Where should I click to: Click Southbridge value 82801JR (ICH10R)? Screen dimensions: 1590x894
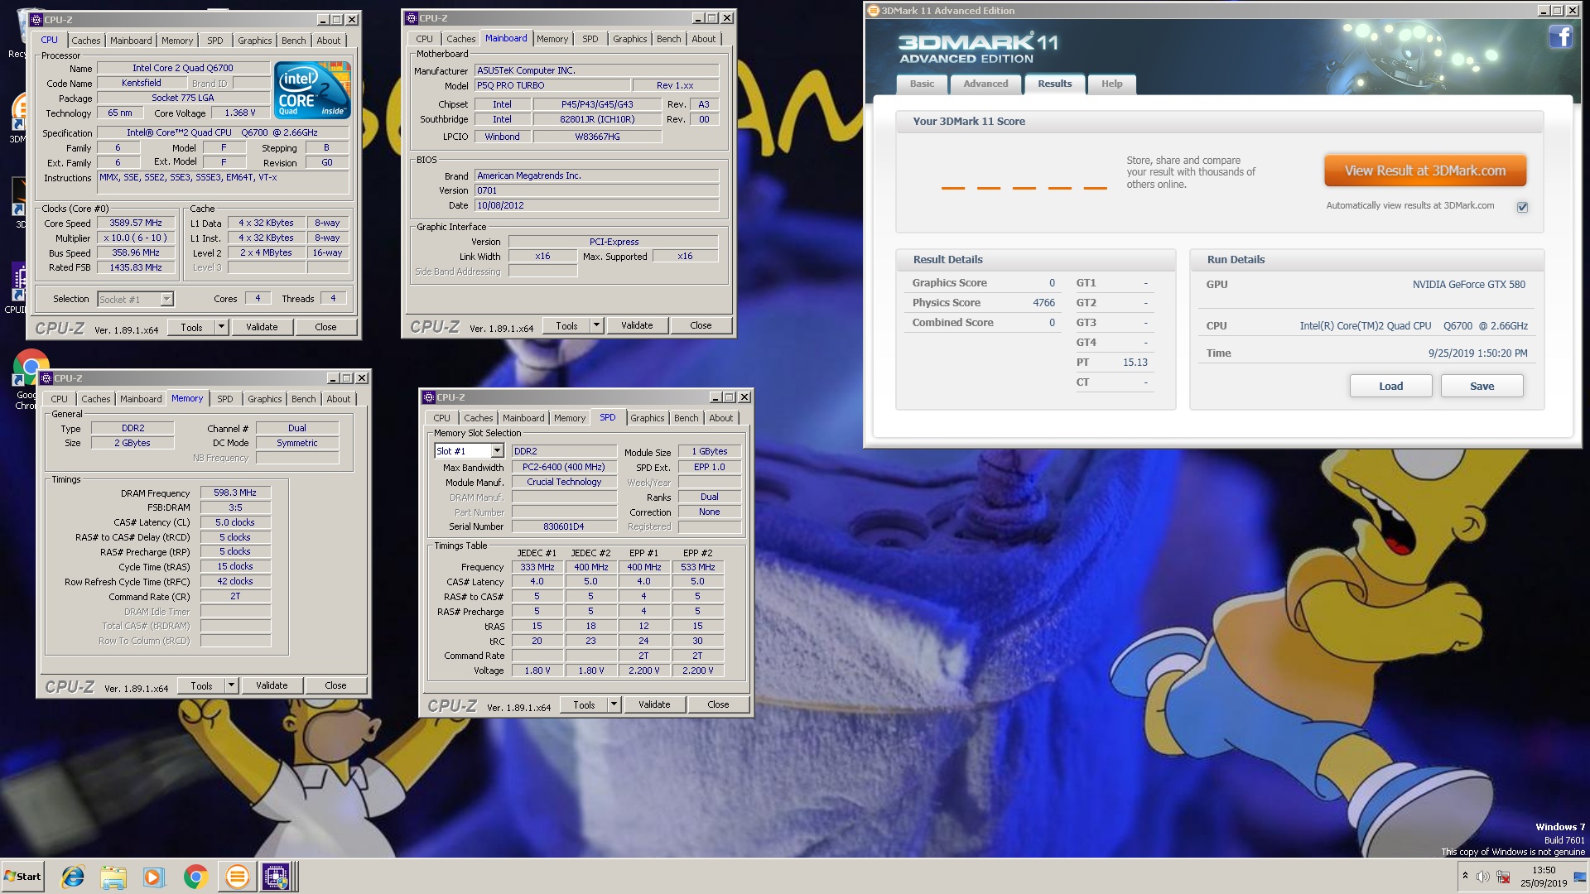click(x=597, y=119)
